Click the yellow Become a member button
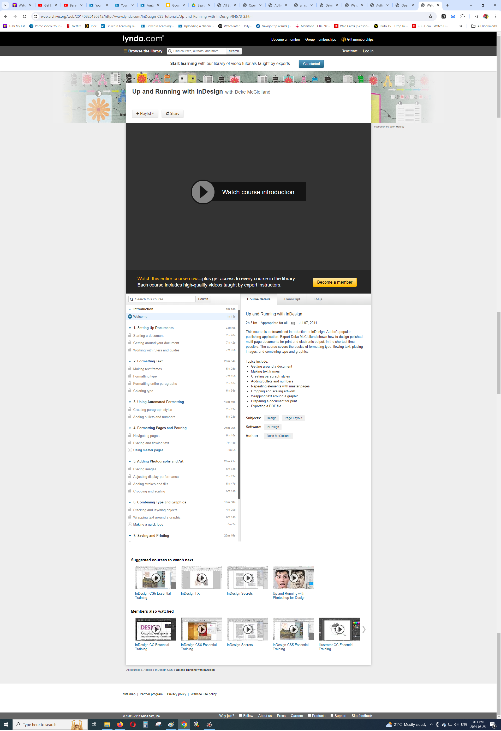Viewport: 501px width, 731px height. 335,282
